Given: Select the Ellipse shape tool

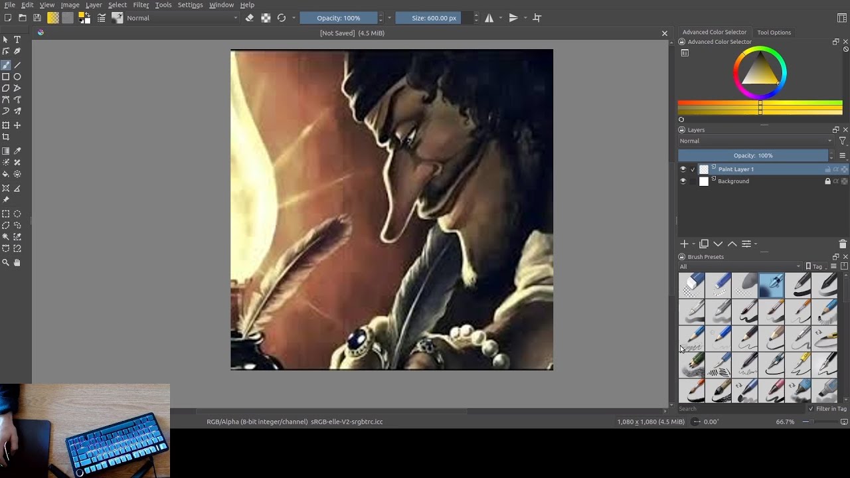Looking at the screenshot, I should click(x=17, y=77).
